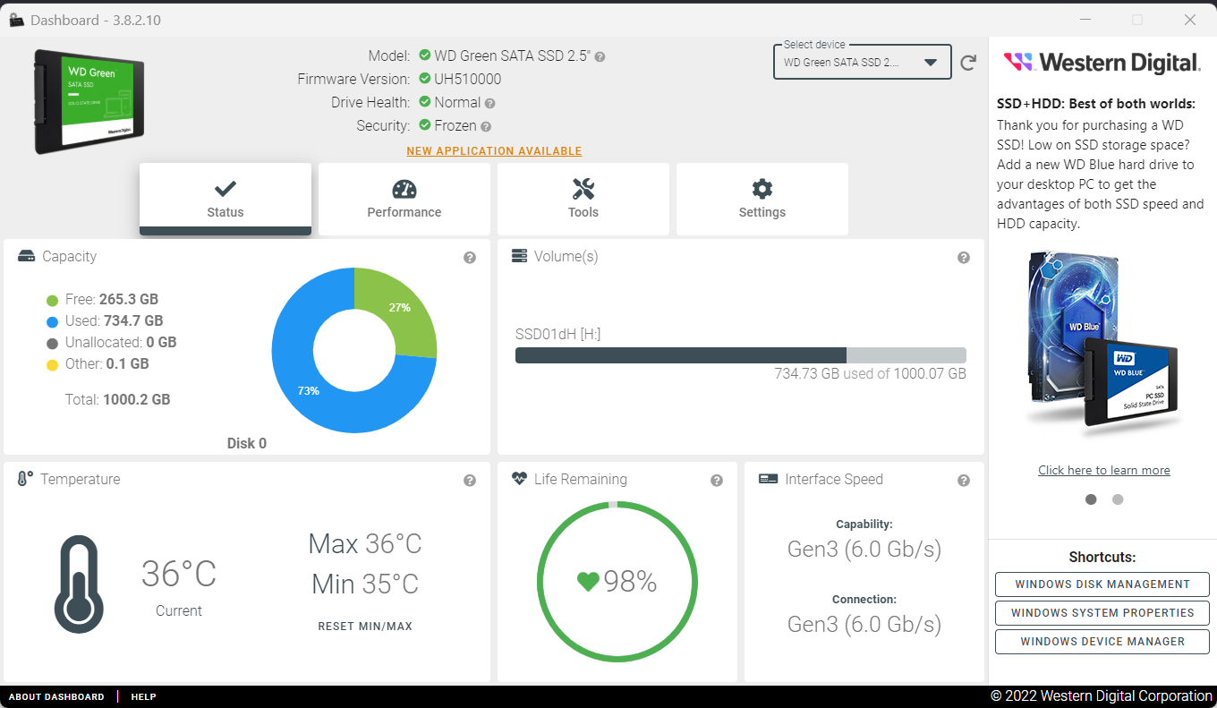Click help icon next to Security Frozen

(486, 127)
